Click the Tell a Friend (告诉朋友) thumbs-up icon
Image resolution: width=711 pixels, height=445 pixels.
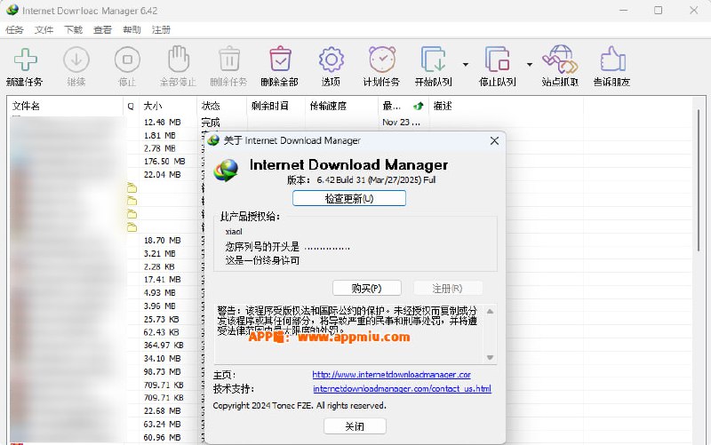click(x=612, y=60)
